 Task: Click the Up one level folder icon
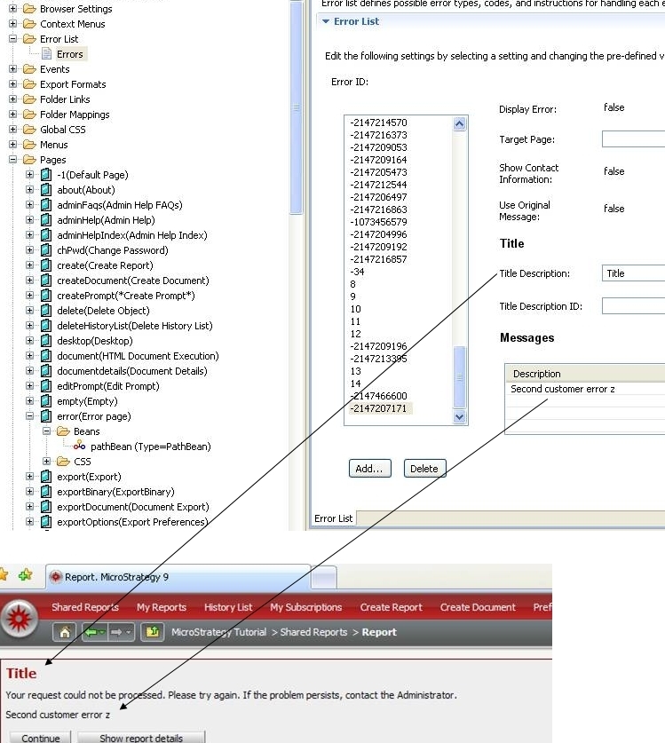pos(153,632)
